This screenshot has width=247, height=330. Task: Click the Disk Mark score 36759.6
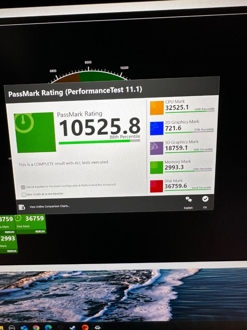[x=176, y=186]
